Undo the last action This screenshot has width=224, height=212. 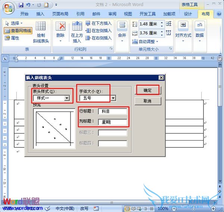tap(28, 5)
